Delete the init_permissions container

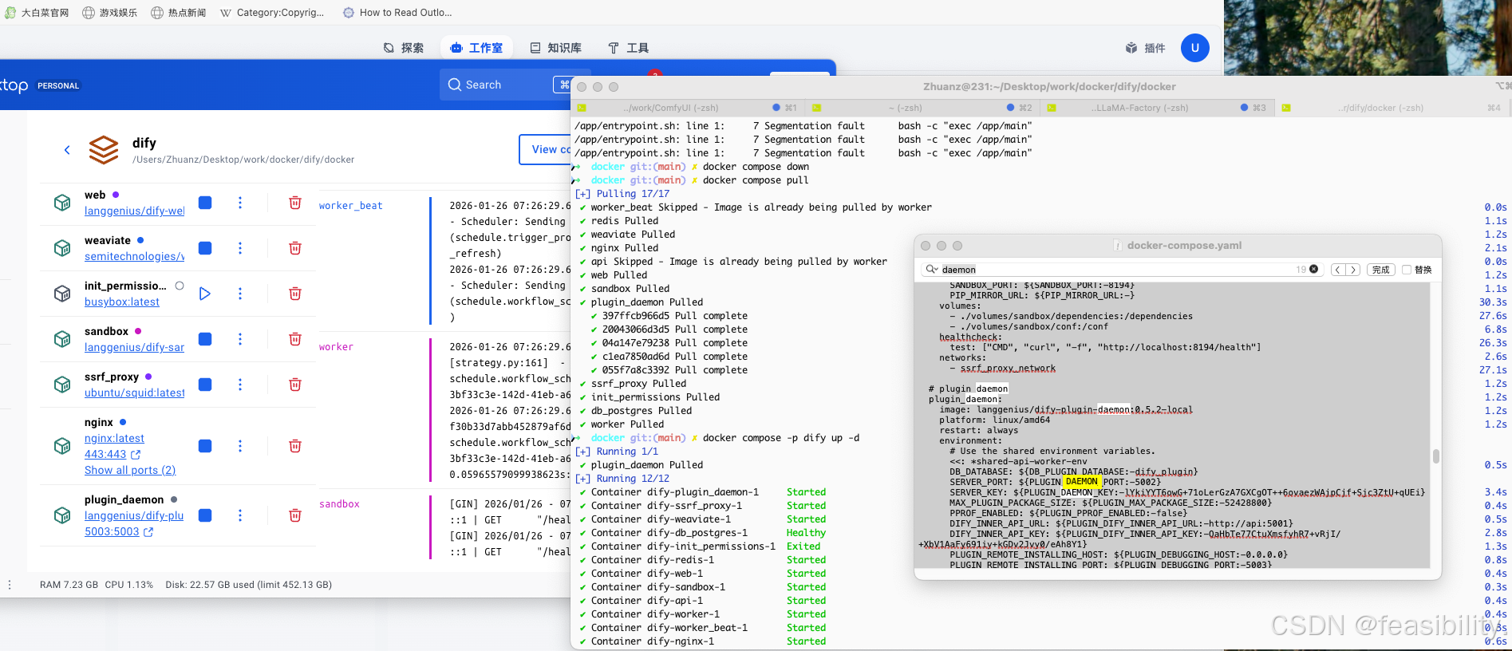[295, 294]
